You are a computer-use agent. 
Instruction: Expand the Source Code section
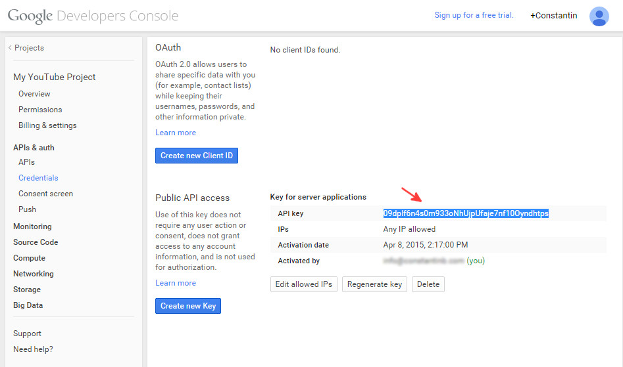(x=36, y=242)
